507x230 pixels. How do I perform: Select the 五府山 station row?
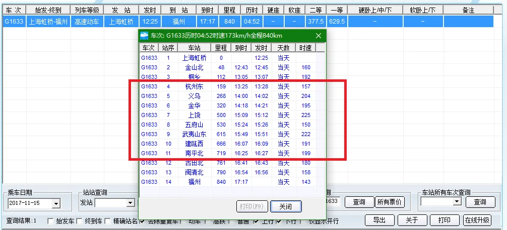pos(228,125)
